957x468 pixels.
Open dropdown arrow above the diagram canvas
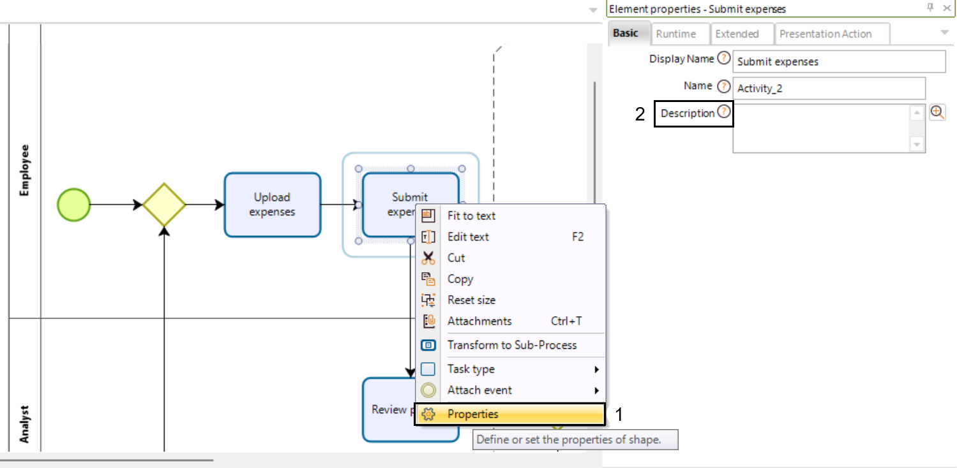click(593, 10)
